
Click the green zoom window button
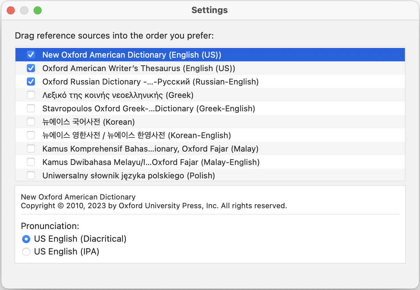(38, 10)
